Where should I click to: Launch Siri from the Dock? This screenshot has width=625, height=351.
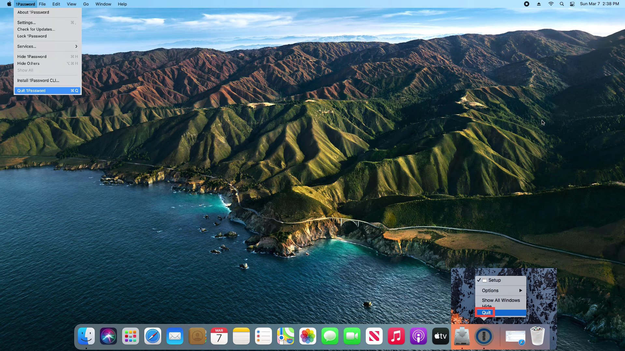click(108, 336)
